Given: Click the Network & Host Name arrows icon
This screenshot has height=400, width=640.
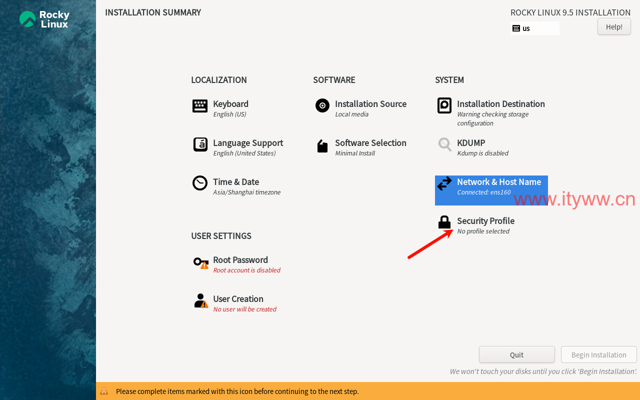Looking at the screenshot, I should (444, 184).
